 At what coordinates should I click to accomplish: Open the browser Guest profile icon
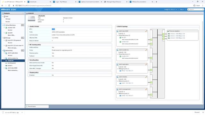tap(194, 6)
